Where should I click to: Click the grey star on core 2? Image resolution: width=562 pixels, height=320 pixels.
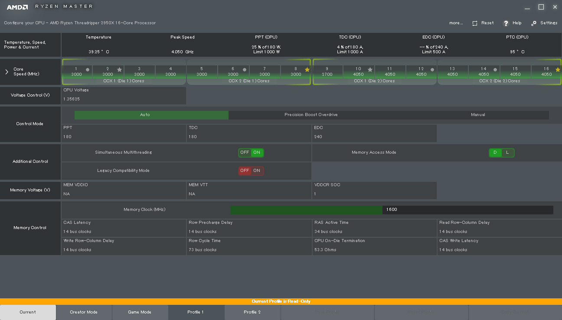(x=119, y=69)
